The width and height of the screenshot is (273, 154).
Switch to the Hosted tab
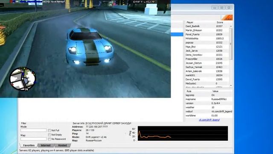62,145
